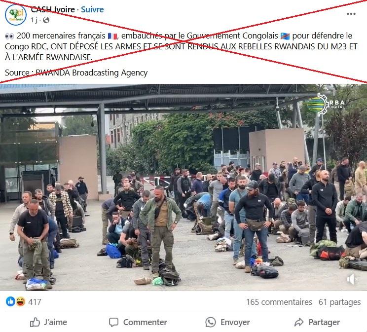Open CASH Ivoire profile picture
This screenshot has height=332, width=367.
(16, 14)
